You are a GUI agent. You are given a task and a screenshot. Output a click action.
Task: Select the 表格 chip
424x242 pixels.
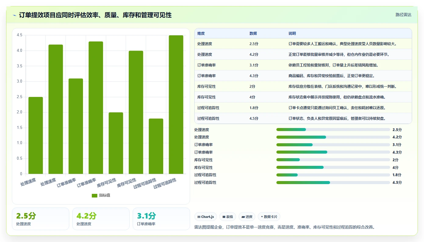(x=228, y=217)
